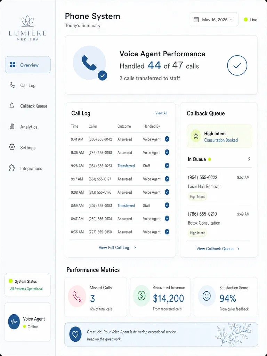Viewport: 267px width, 356px height.
Task: Click the Outcome column header
Action: pos(124,126)
